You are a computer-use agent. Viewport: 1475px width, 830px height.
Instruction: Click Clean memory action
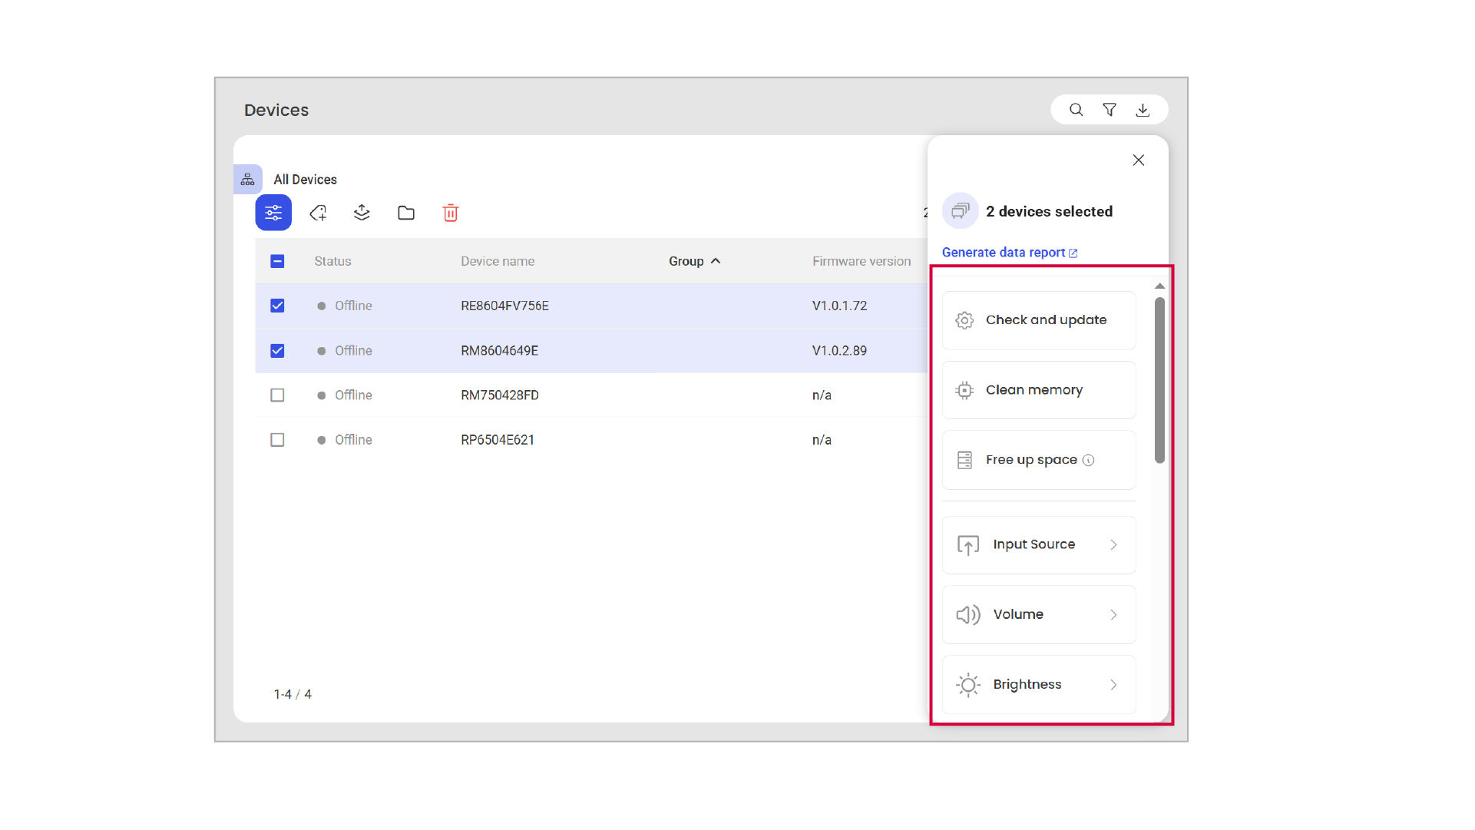click(x=1038, y=390)
